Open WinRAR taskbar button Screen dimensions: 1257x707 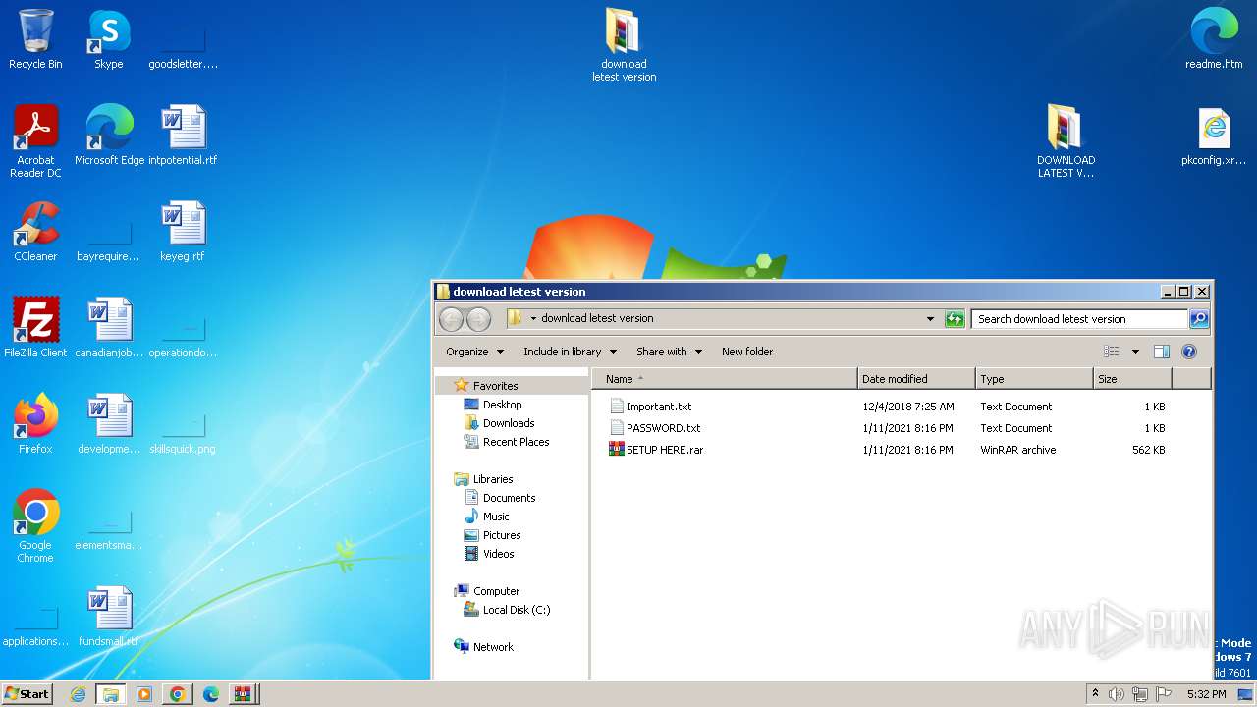(242, 694)
